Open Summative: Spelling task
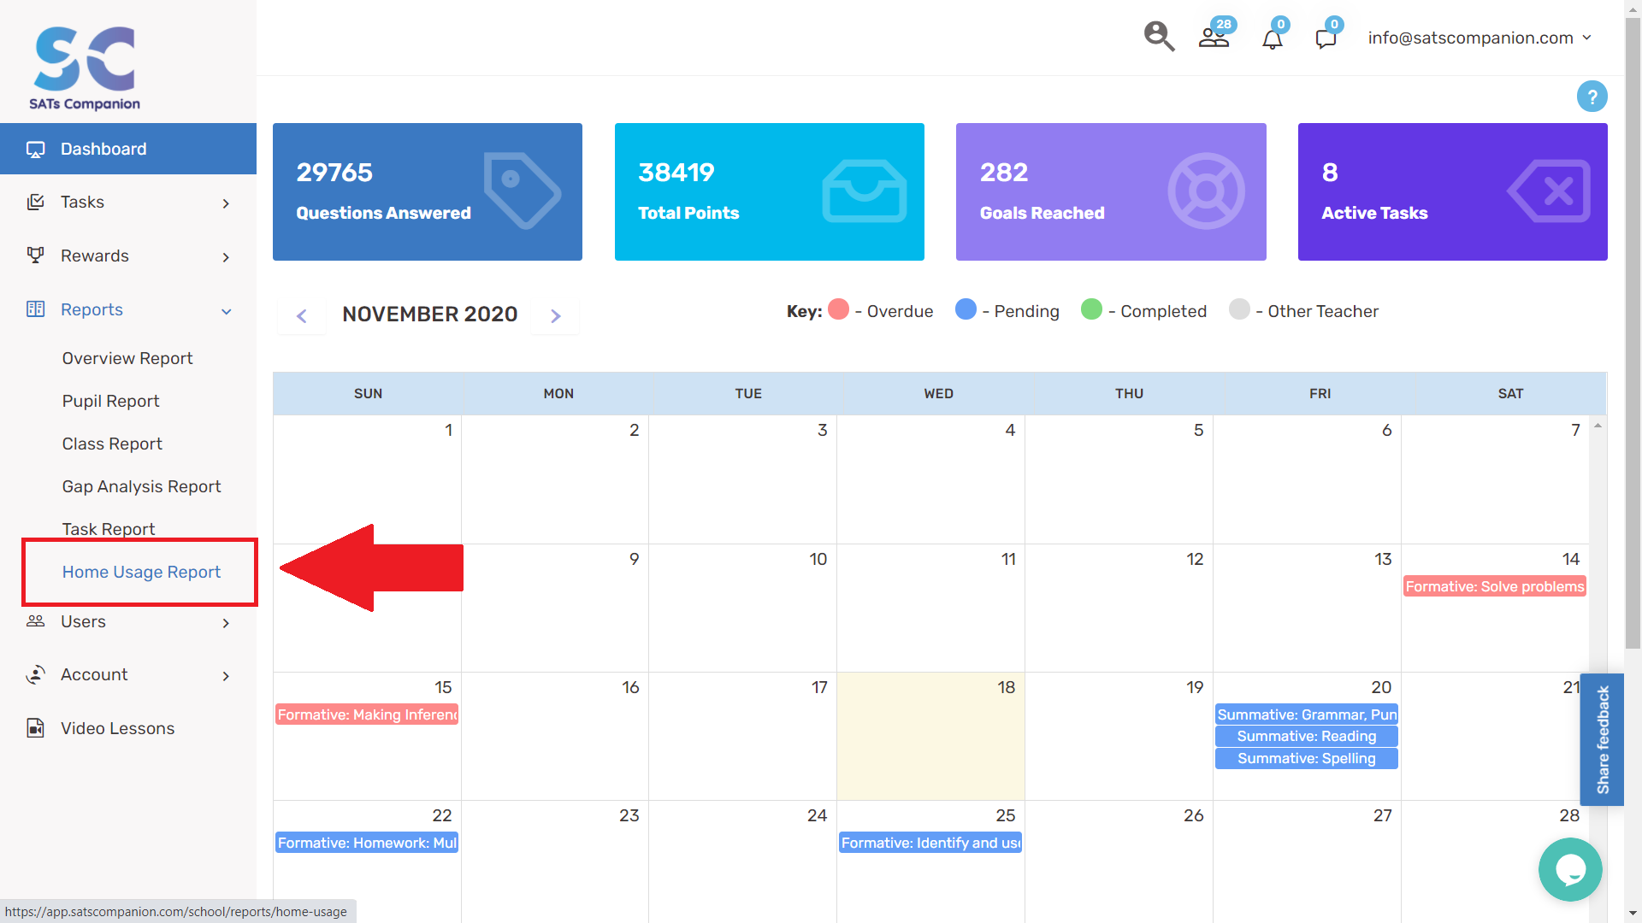 1307,758
